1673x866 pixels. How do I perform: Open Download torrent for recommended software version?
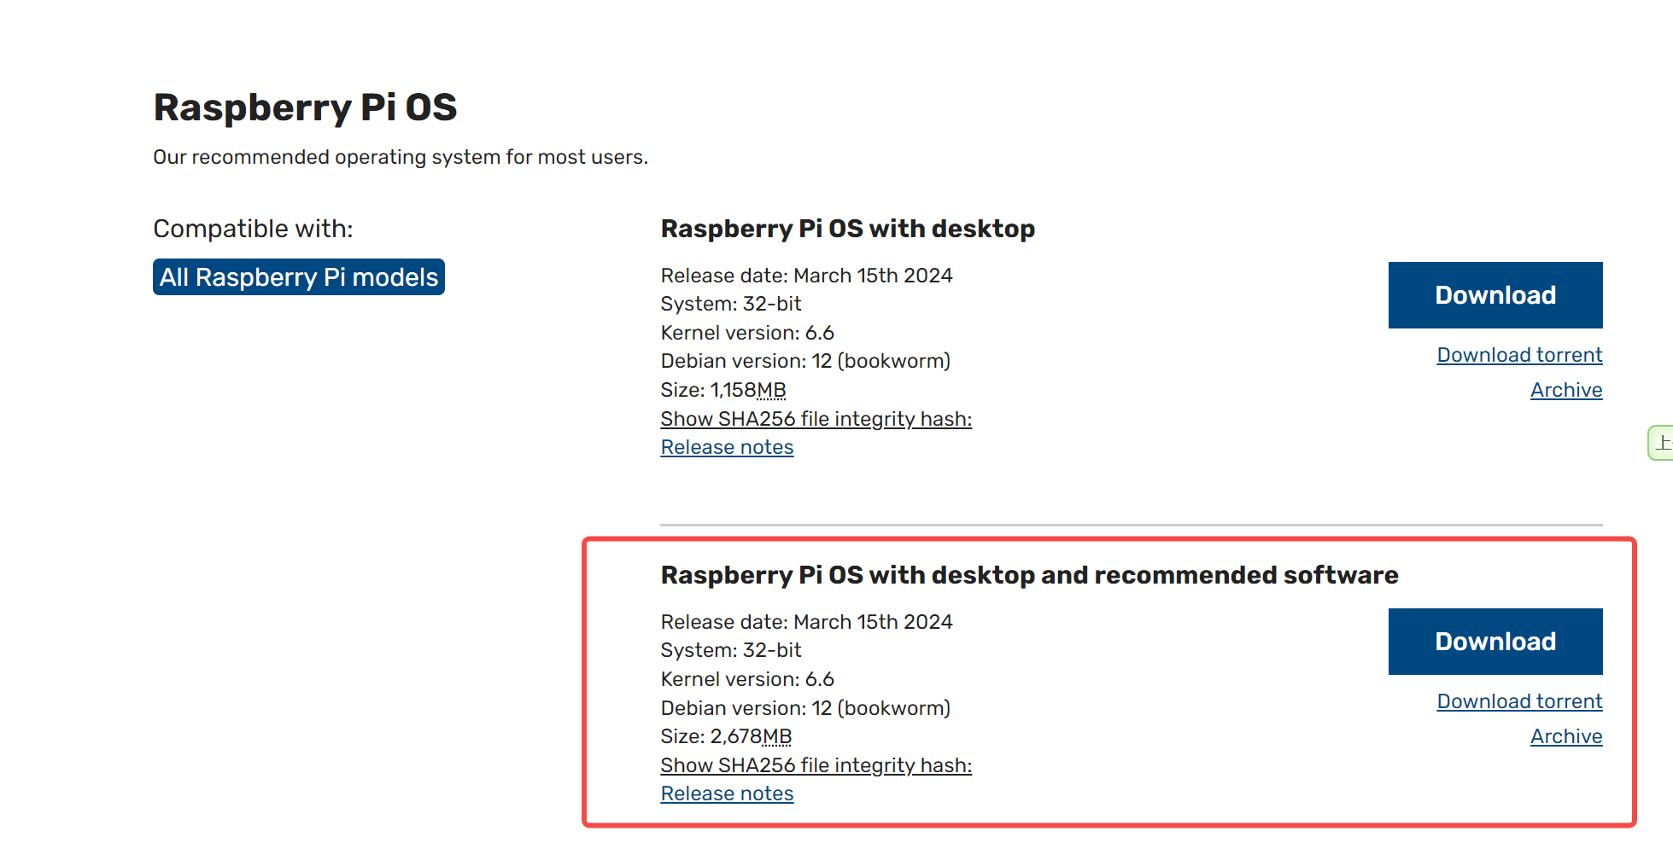pos(1519,701)
